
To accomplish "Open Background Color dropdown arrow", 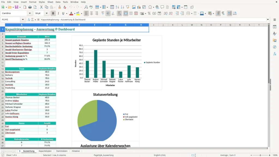I will click(x=81, y=14).
